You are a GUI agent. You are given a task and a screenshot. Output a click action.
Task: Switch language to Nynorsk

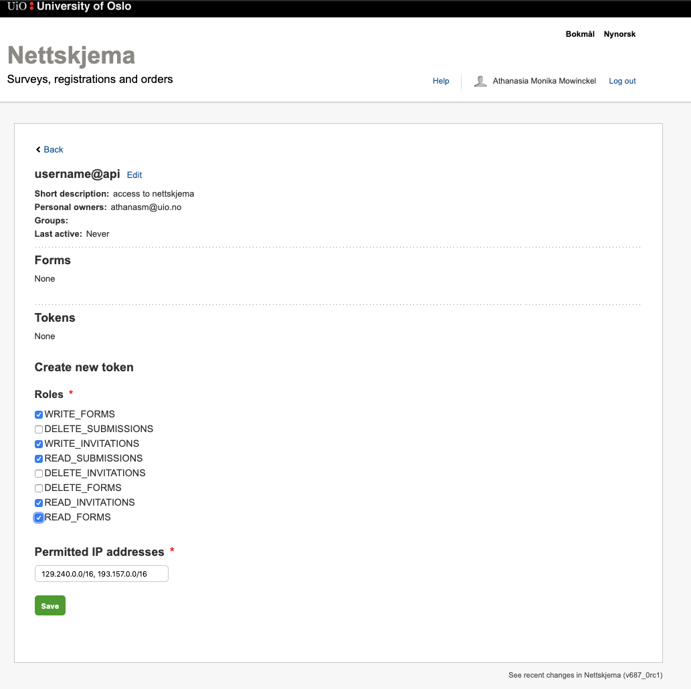pyautogui.click(x=619, y=34)
